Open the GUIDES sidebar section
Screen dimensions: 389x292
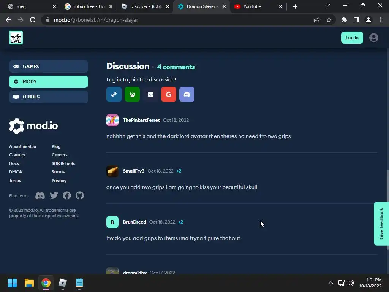pos(49,97)
